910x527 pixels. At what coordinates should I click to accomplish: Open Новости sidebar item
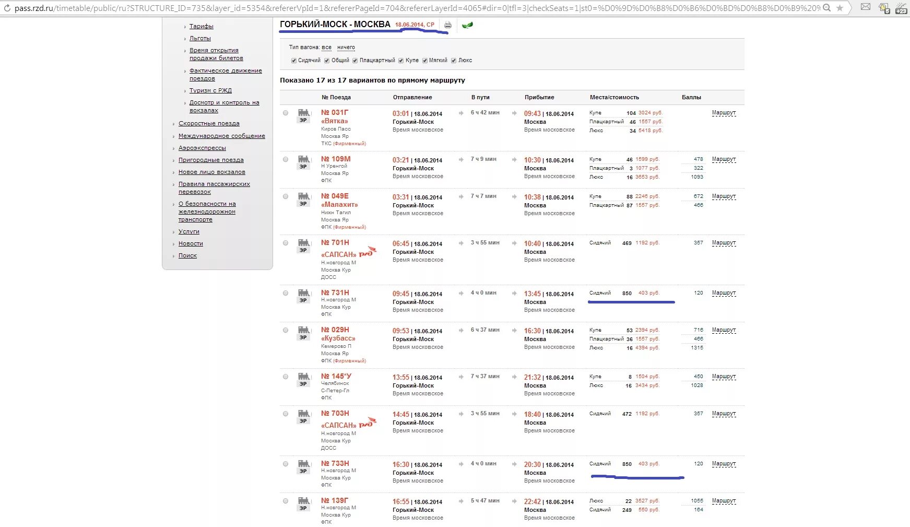coord(191,244)
